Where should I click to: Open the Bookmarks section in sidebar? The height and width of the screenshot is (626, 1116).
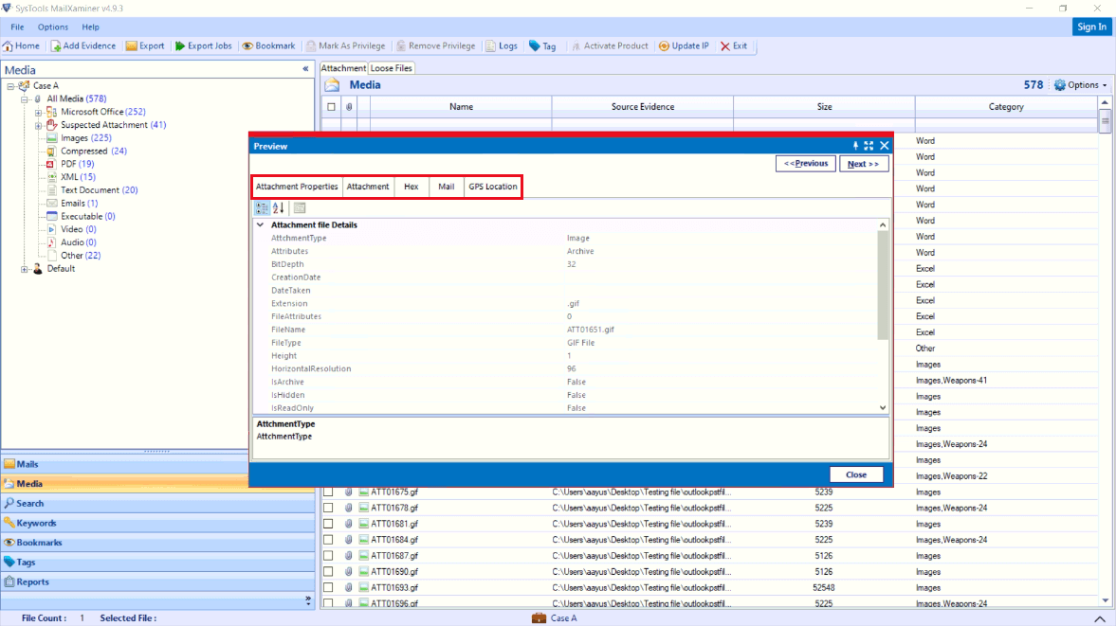click(x=158, y=542)
